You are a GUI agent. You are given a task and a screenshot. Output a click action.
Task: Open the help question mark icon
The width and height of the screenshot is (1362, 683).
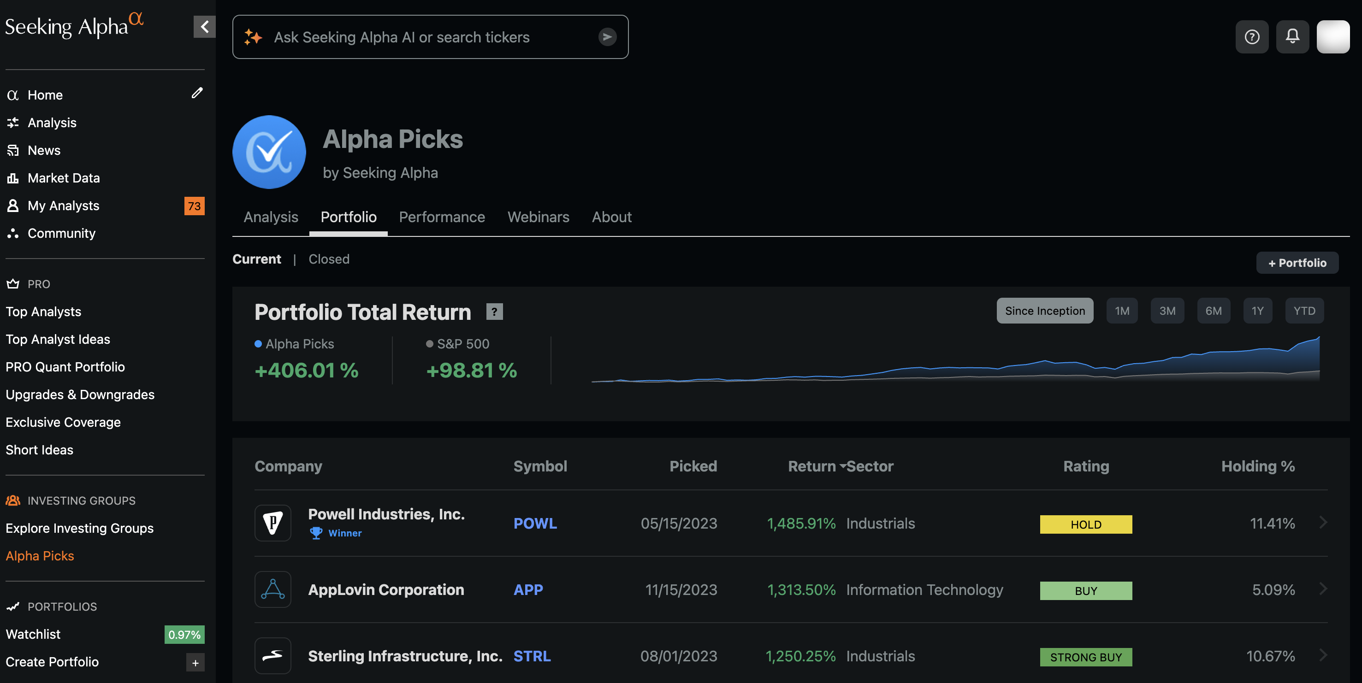point(1251,37)
